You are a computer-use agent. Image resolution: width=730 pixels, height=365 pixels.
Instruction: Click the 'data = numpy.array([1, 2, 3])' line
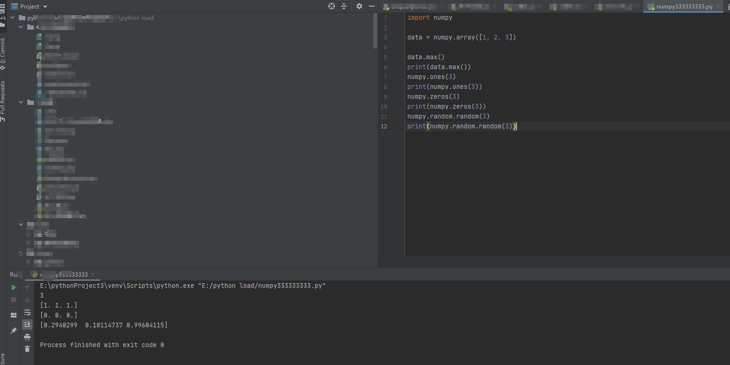click(461, 37)
